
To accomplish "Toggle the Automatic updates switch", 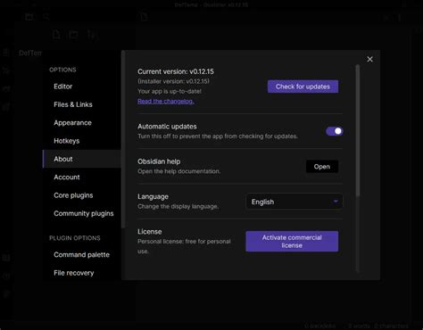I will (x=335, y=131).
